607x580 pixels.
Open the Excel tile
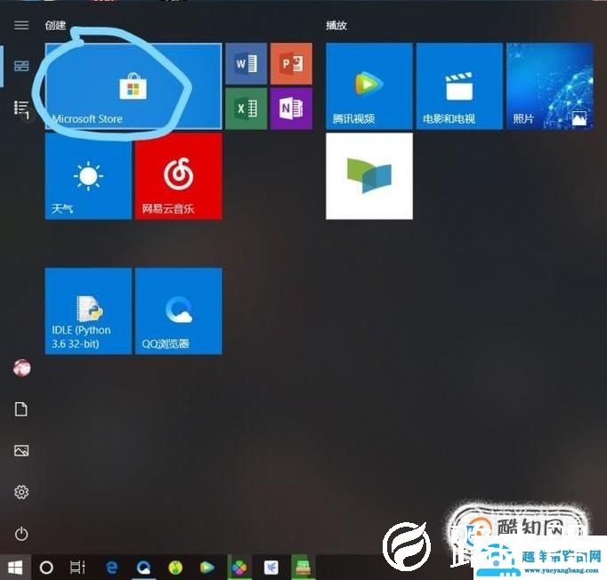pyautogui.click(x=247, y=109)
